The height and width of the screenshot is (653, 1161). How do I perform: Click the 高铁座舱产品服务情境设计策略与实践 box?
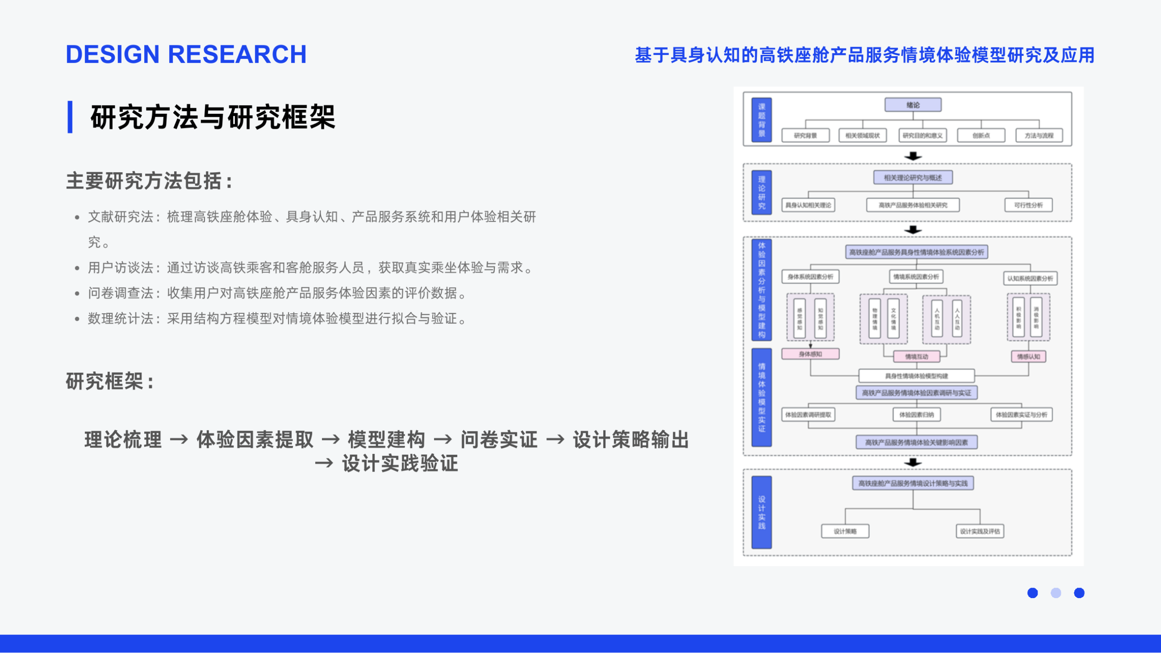coord(913,483)
